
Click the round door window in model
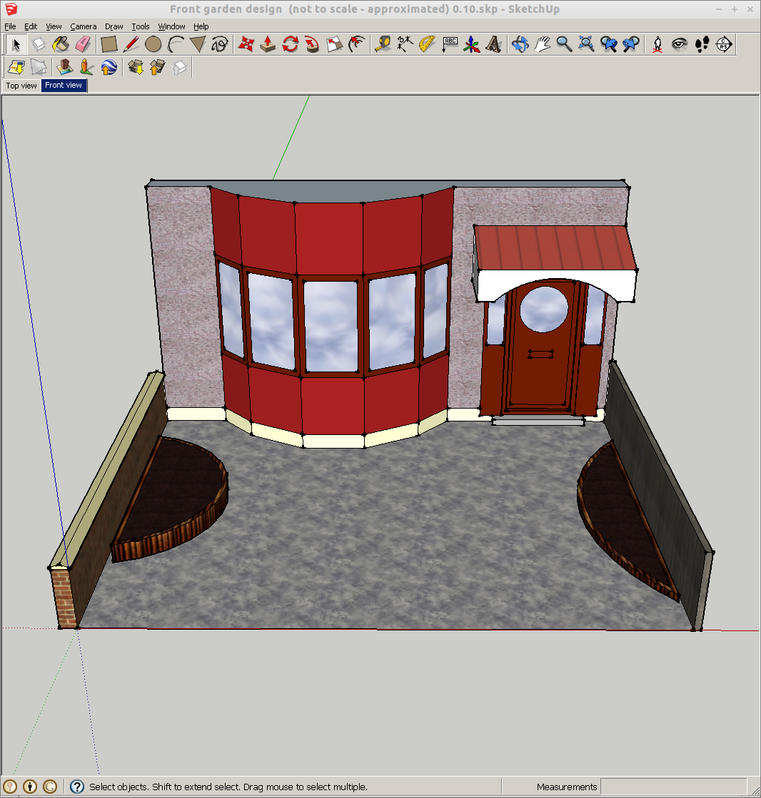tap(543, 310)
